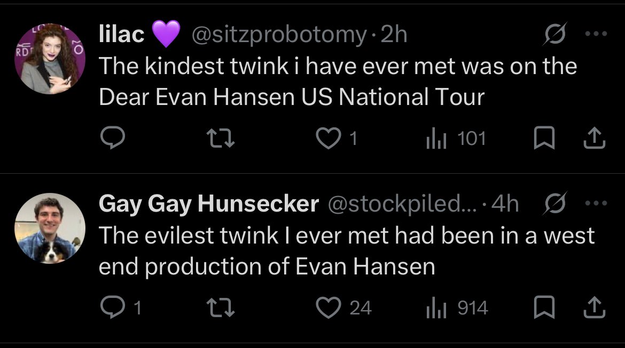Open lilac's profile picture
Viewport: 625px width, 348px height.
point(50,59)
